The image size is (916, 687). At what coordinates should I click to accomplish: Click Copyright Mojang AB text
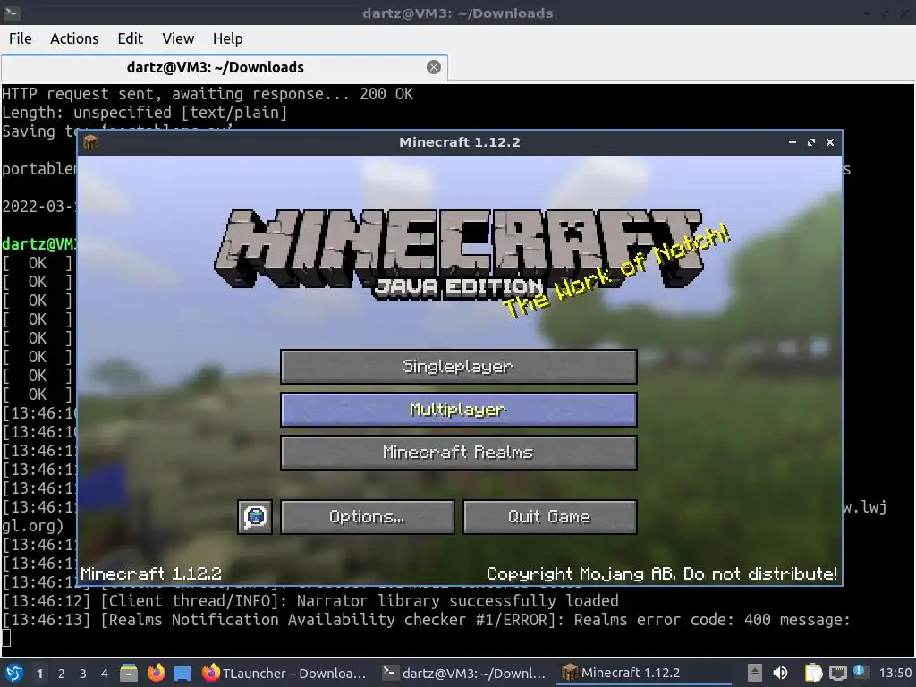pyautogui.click(x=662, y=573)
